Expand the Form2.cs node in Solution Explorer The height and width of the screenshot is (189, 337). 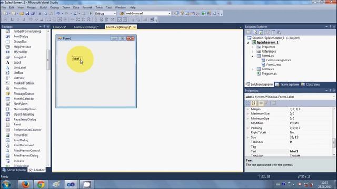(253, 69)
